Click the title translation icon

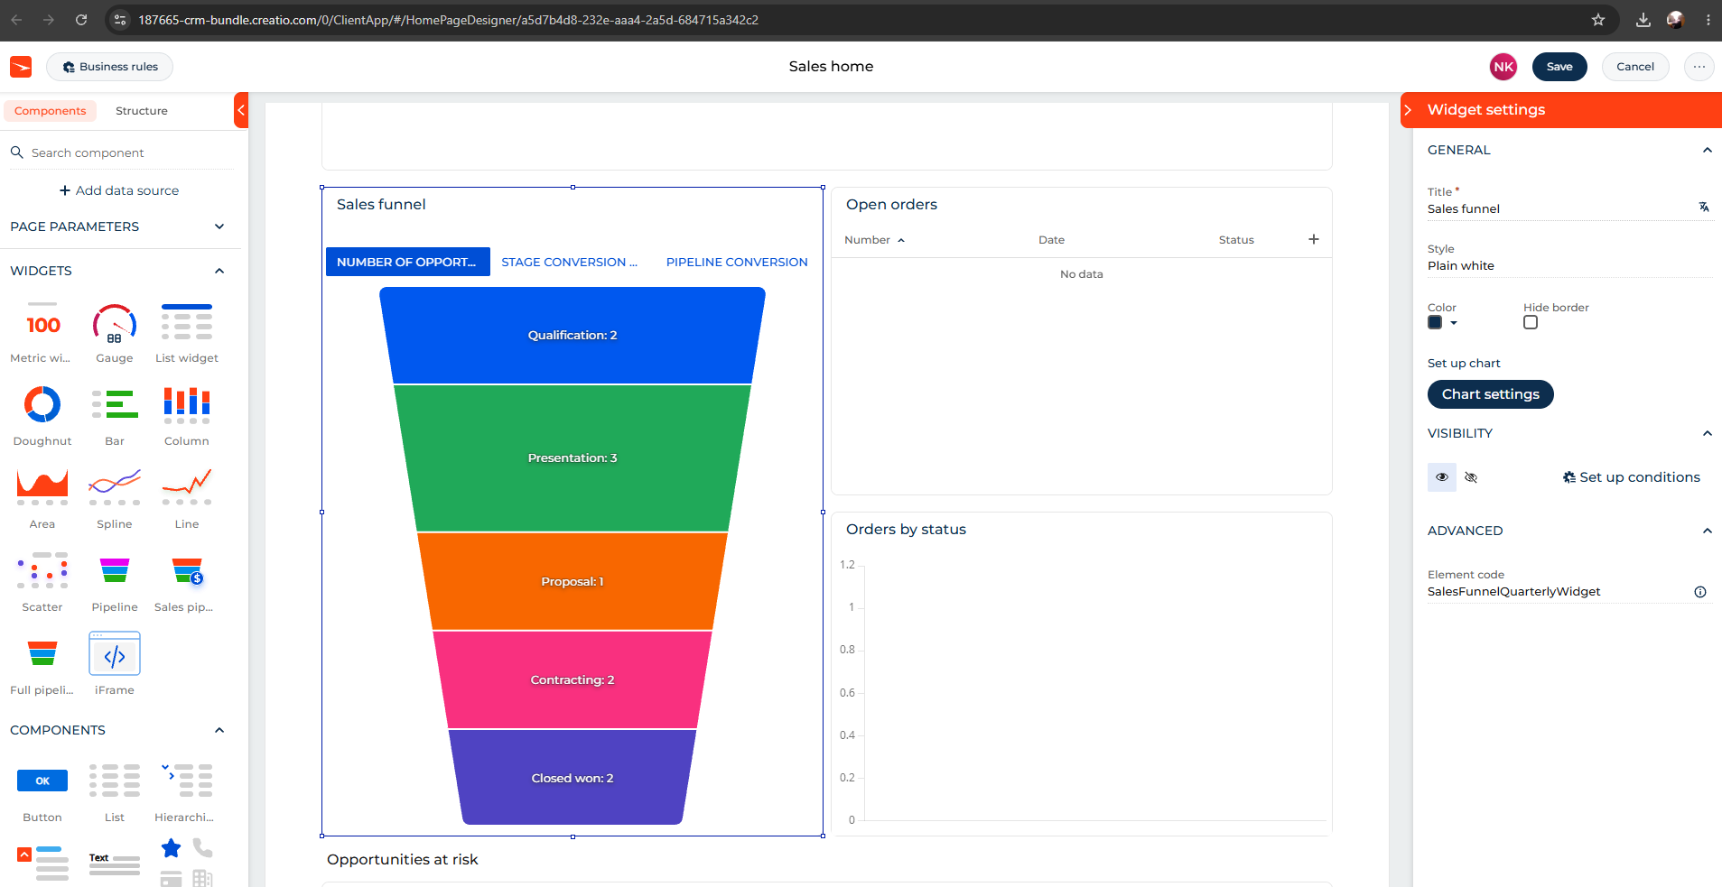coord(1704,208)
